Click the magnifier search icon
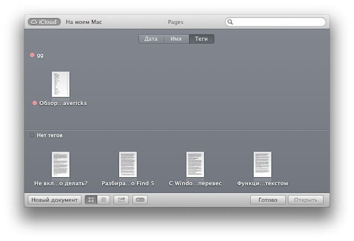 230,22
